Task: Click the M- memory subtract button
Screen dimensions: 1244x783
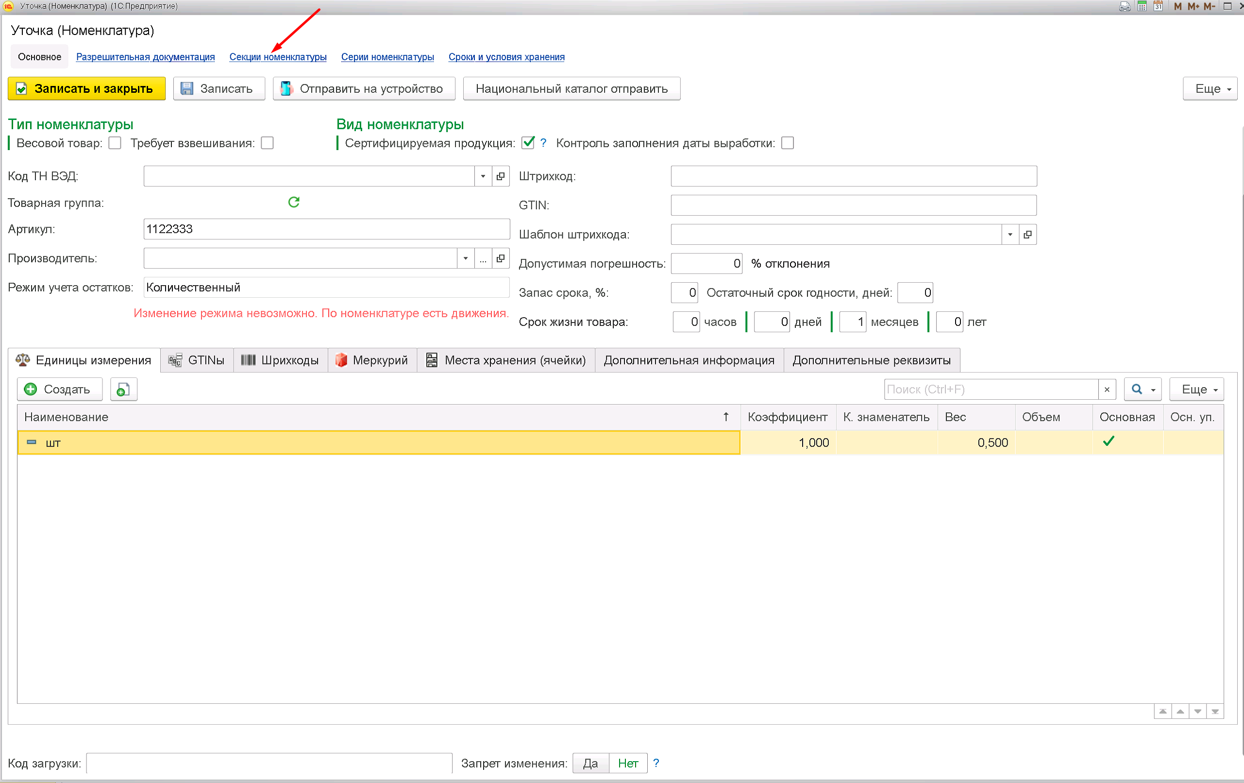Action: point(1210,6)
